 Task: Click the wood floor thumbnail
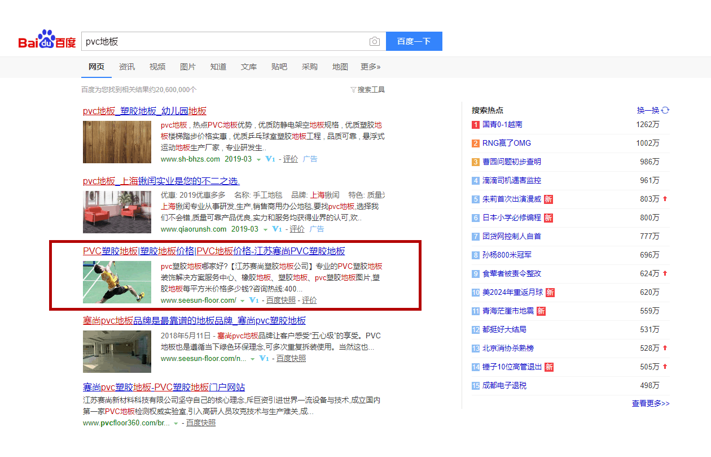[x=117, y=142]
